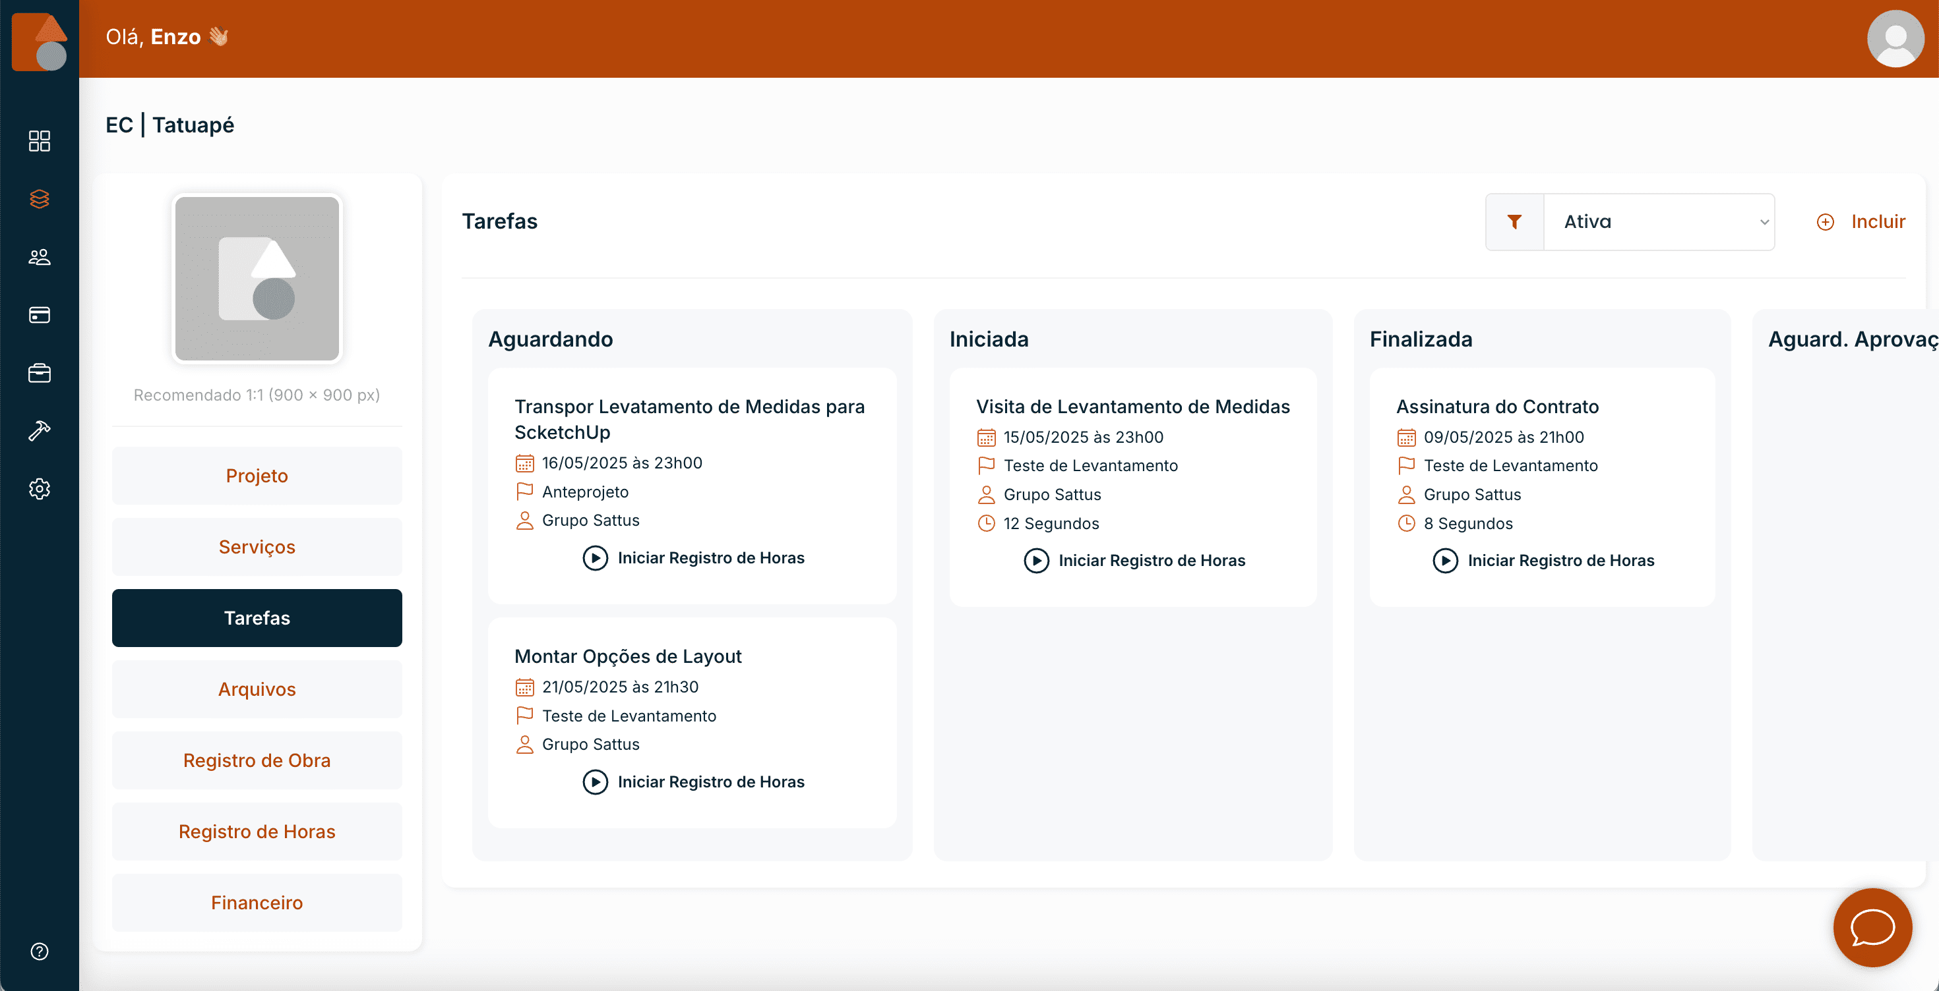
Task: Switch to the Arquivos section
Action: coord(257,689)
